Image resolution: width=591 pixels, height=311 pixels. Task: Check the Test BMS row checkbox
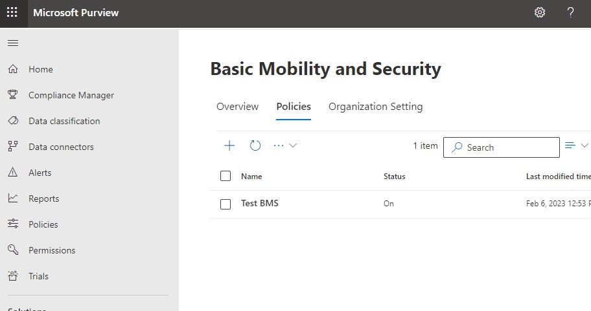[x=226, y=204]
